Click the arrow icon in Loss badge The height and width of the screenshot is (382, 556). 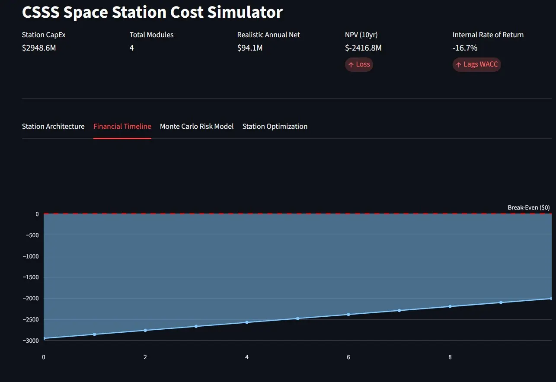351,65
